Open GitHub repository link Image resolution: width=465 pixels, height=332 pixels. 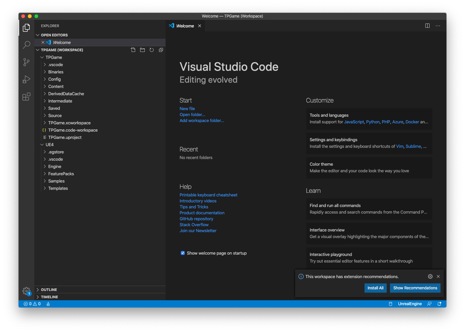point(196,219)
